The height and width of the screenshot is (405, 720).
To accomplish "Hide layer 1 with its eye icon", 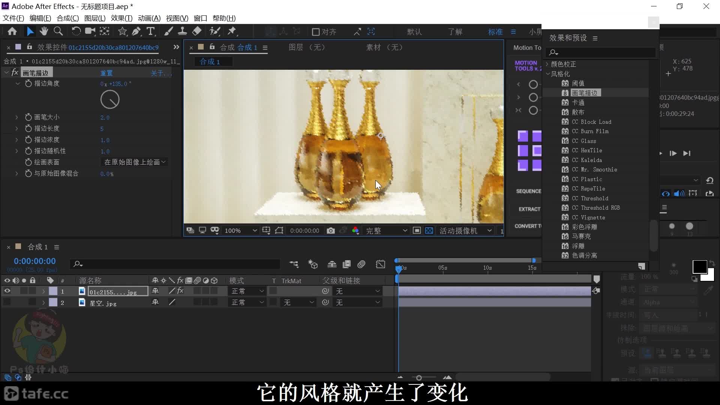I will [7, 291].
